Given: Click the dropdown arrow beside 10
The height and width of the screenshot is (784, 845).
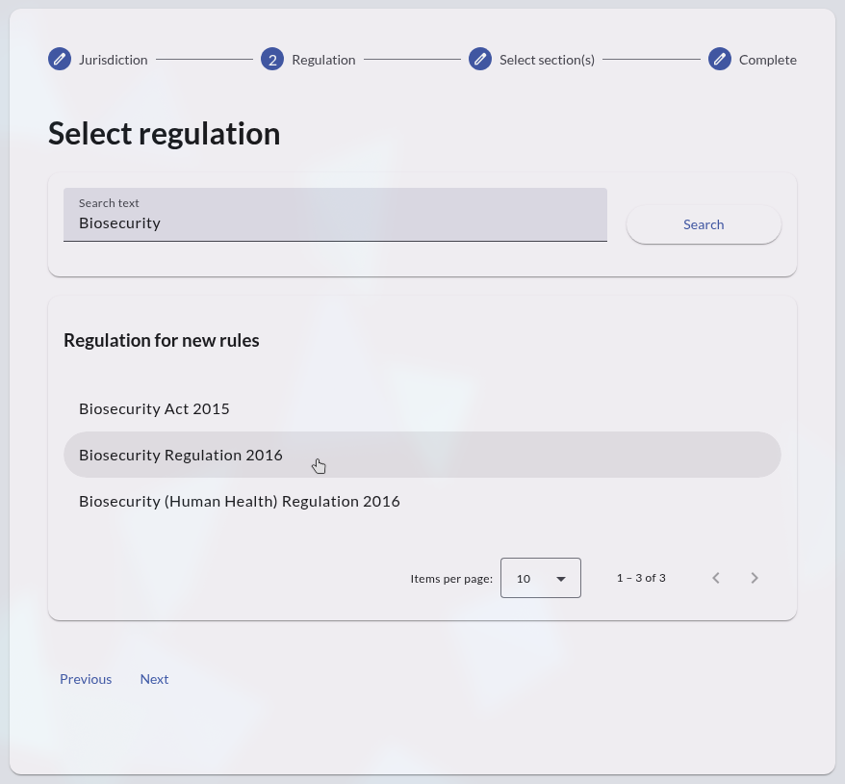Looking at the screenshot, I should [x=561, y=579].
